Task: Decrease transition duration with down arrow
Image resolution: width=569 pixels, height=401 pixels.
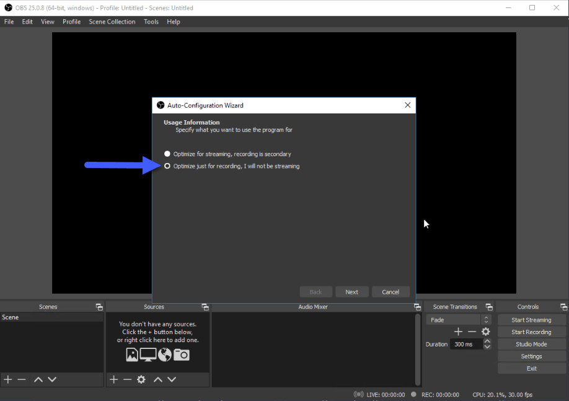Action: click(x=487, y=347)
